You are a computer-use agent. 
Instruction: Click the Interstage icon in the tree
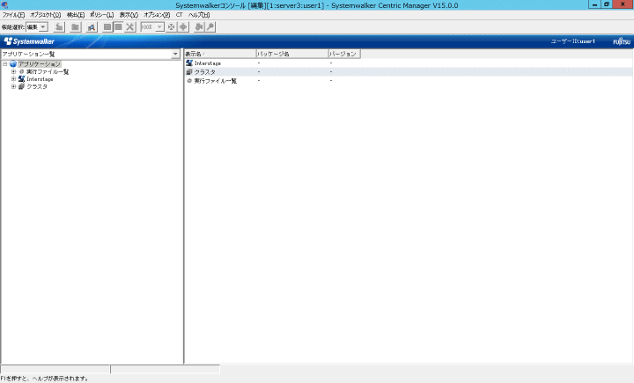(x=20, y=79)
